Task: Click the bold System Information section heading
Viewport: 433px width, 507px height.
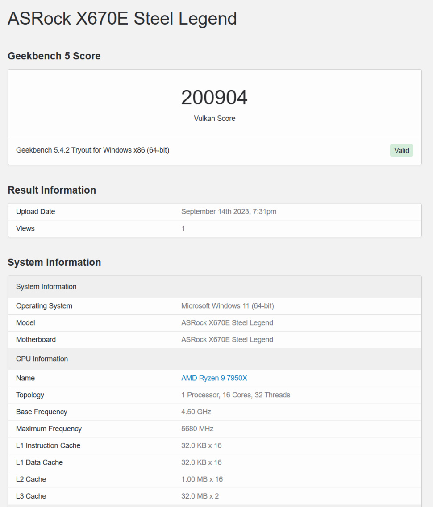Action: pyautogui.click(x=54, y=262)
